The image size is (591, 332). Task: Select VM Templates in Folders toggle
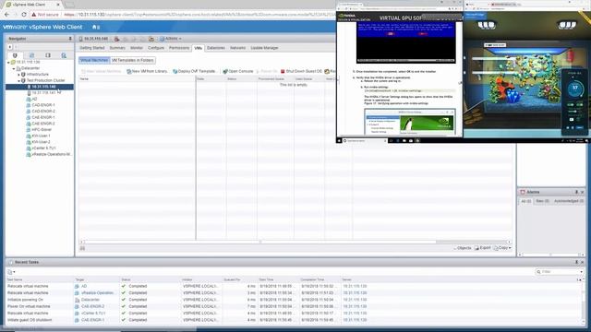click(x=133, y=60)
